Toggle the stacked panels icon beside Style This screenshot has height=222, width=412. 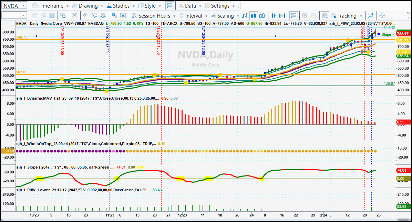point(170,6)
